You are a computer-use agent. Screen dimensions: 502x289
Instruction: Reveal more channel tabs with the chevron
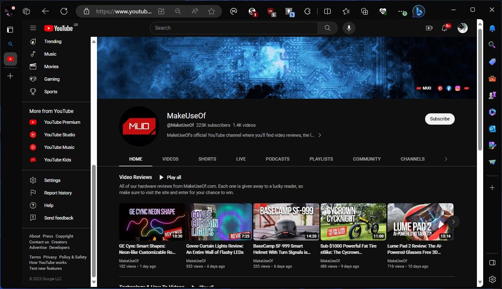tap(446, 159)
